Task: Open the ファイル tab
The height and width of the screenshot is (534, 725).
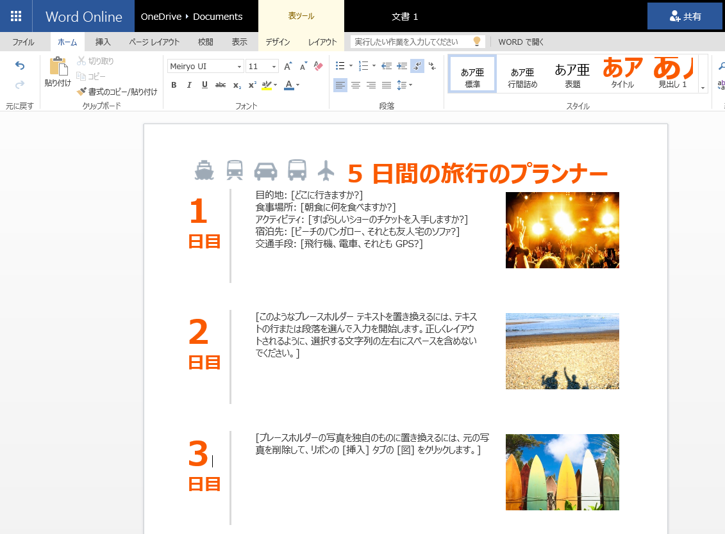Action: pos(23,42)
